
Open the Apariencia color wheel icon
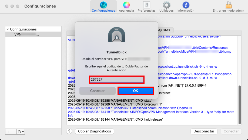tap(126, 5)
